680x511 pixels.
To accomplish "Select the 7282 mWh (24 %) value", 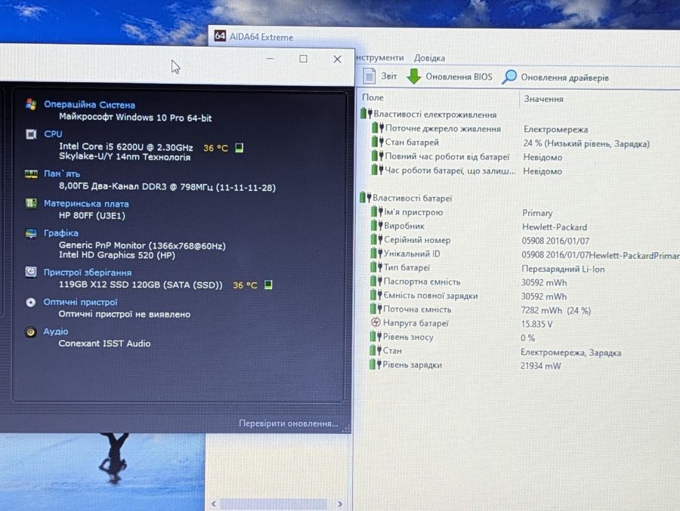I will (x=556, y=310).
